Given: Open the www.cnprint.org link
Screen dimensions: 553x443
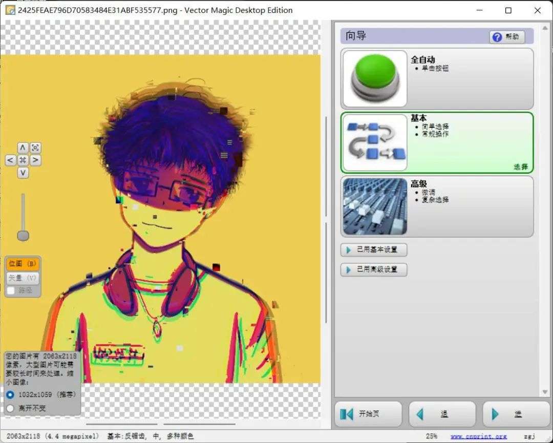Looking at the screenshot, I should [478, 436].
